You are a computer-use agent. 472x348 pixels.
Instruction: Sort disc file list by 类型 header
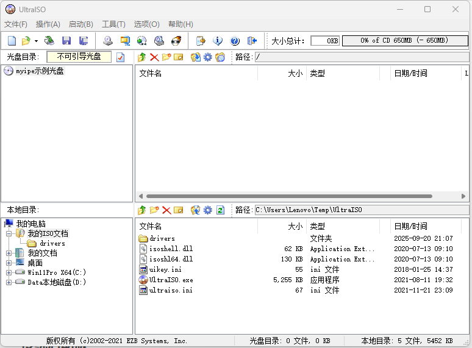point(343,73)
